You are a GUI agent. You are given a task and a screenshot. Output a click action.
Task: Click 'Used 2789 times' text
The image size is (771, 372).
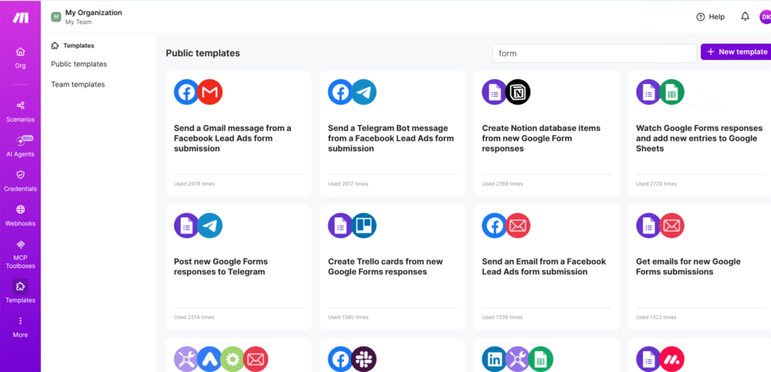[x=502, y=184]
